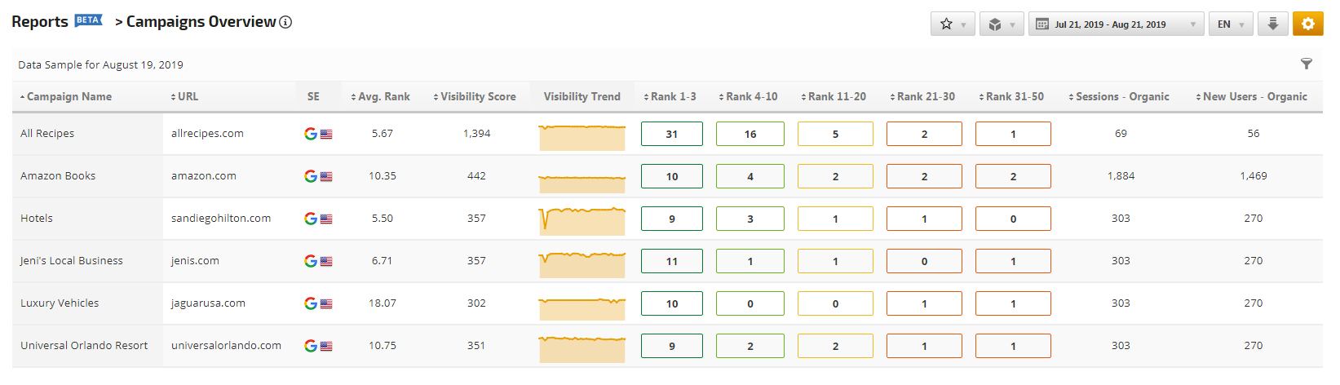This screenshot has width=1340, height=385.
Task: Open the All Recipes campaign
Action: pos(47,133)
